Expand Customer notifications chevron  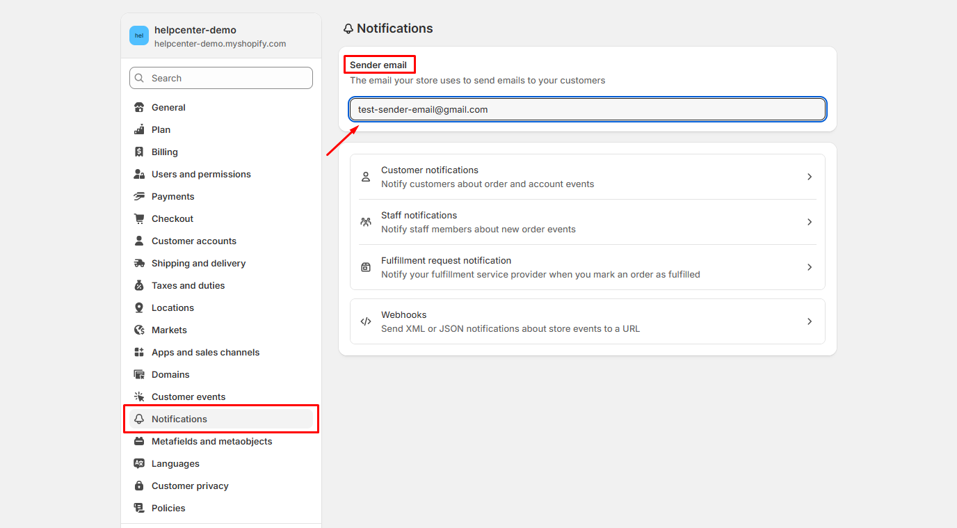810,177
